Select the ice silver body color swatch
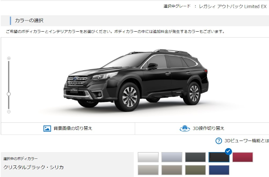Image resolution: width=269 pixels, height=177 pixels. 172,157
